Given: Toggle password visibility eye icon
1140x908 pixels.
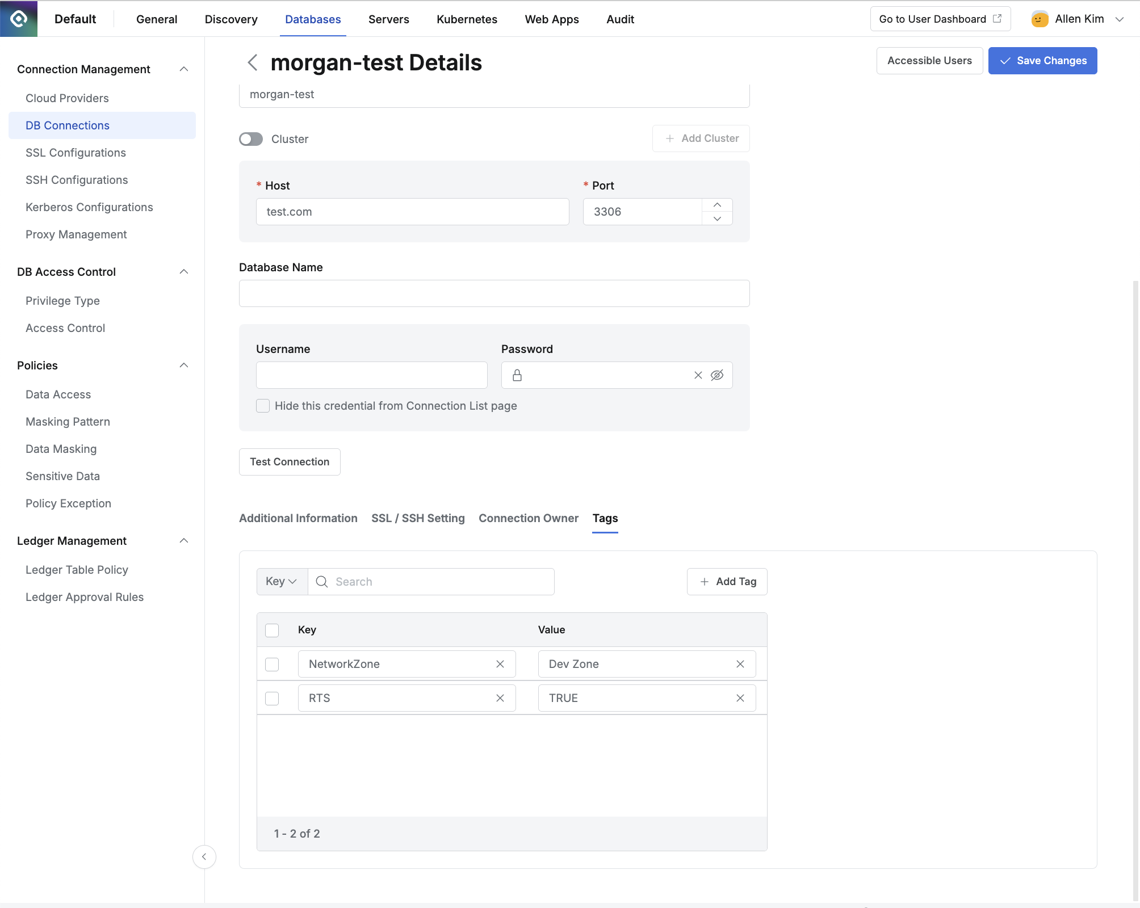Looking at the screenshot, I should tap(717, 375).
